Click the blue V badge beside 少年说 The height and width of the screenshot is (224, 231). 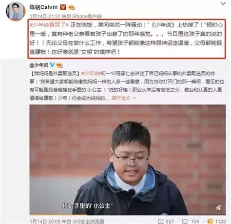[x=52, y=64]
